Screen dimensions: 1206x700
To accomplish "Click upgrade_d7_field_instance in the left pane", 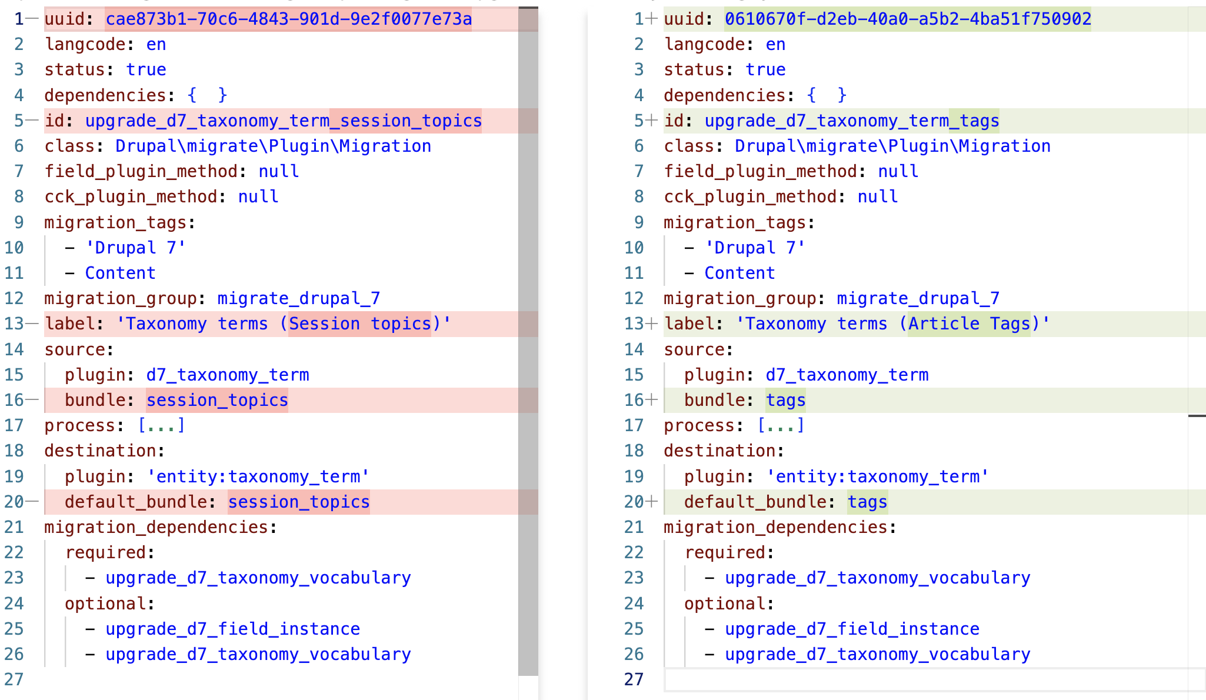I will coord(232,629).
